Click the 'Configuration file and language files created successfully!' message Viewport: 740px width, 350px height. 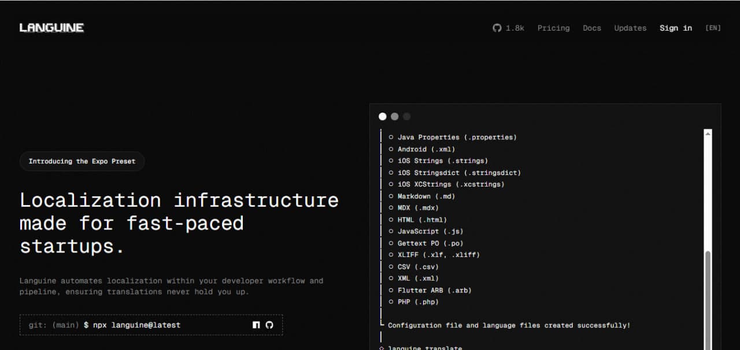(x=509, y=325)
